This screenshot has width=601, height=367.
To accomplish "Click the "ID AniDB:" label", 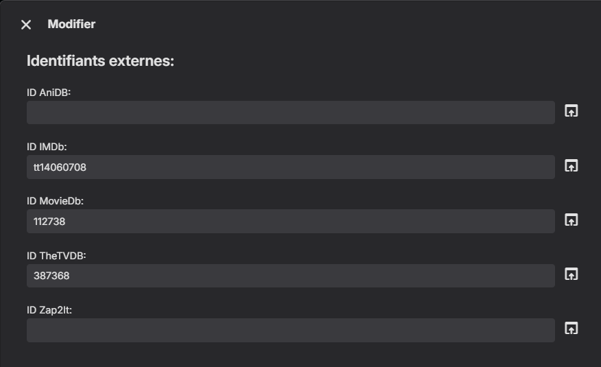I will [49, 93].
